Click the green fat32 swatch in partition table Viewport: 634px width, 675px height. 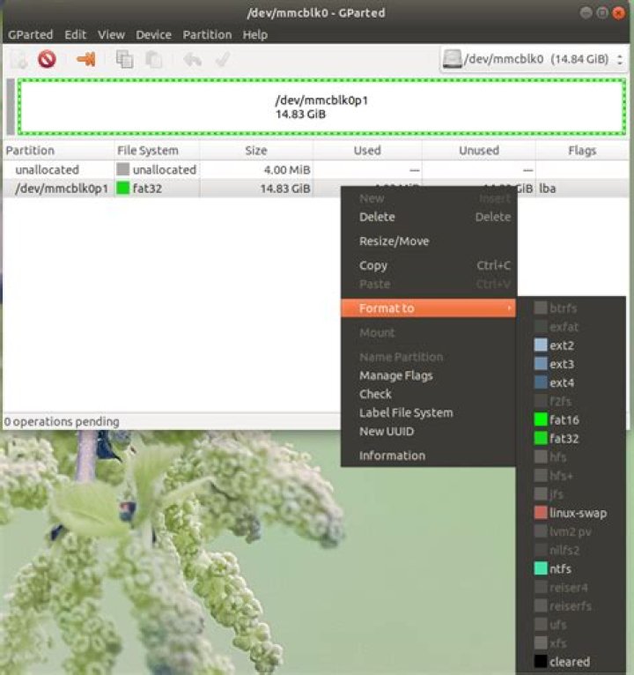(x=123, y=188)
